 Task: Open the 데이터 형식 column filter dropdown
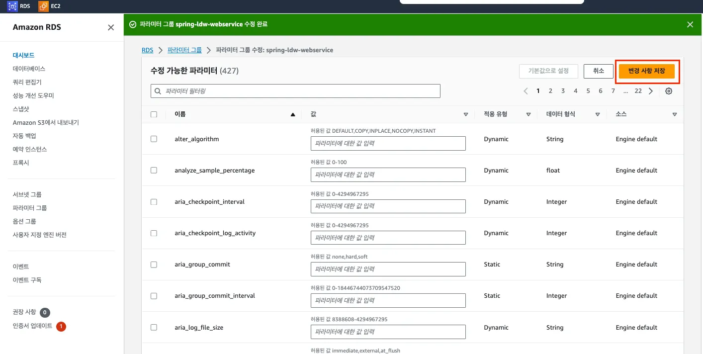pos(598,114)
